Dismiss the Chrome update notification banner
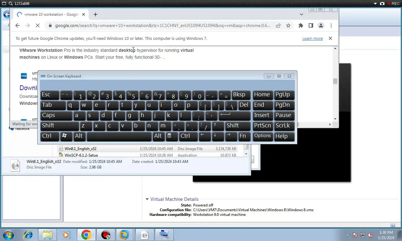 click(330, 38)
